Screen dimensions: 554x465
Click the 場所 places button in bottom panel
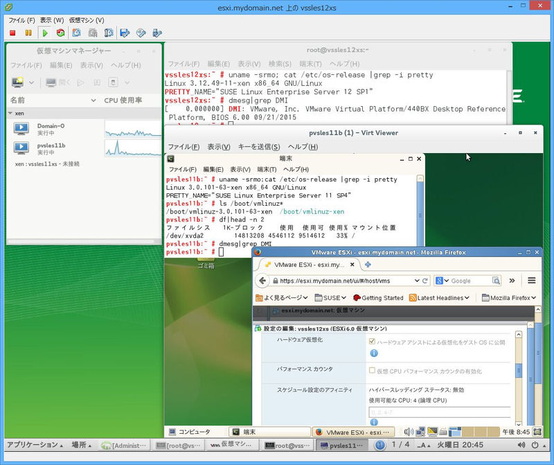point(82,445)
